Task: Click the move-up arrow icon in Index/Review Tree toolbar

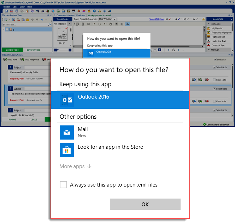Action: [33, 20]
